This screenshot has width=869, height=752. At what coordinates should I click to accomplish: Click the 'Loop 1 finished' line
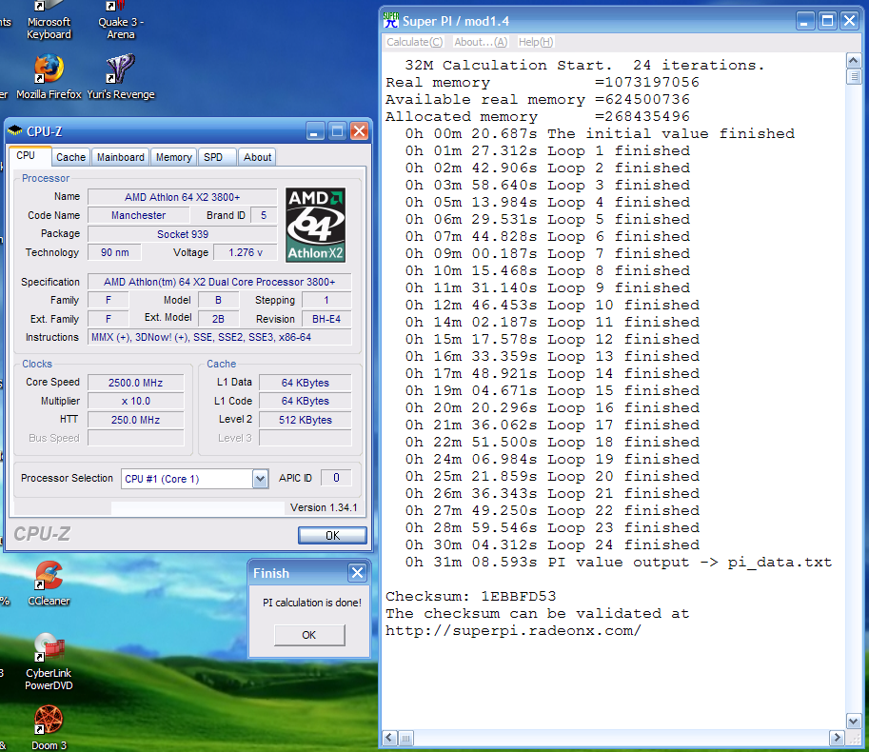547,150
